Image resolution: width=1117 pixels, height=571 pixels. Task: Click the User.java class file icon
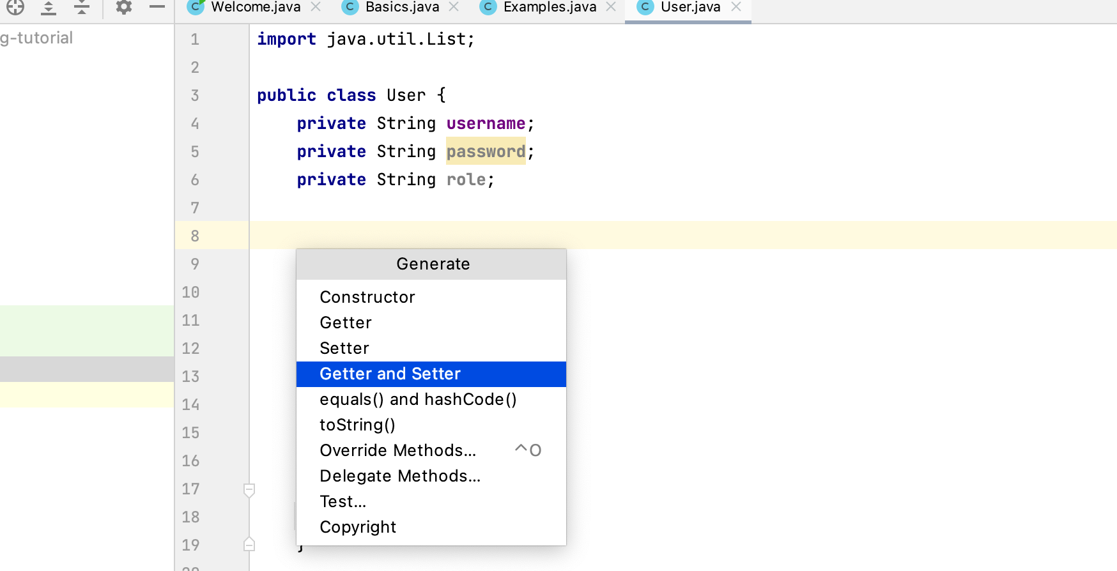(645, 7)
